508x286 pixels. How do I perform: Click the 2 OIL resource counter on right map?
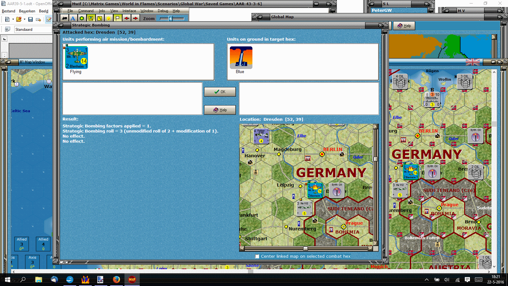tap(476, 172)
